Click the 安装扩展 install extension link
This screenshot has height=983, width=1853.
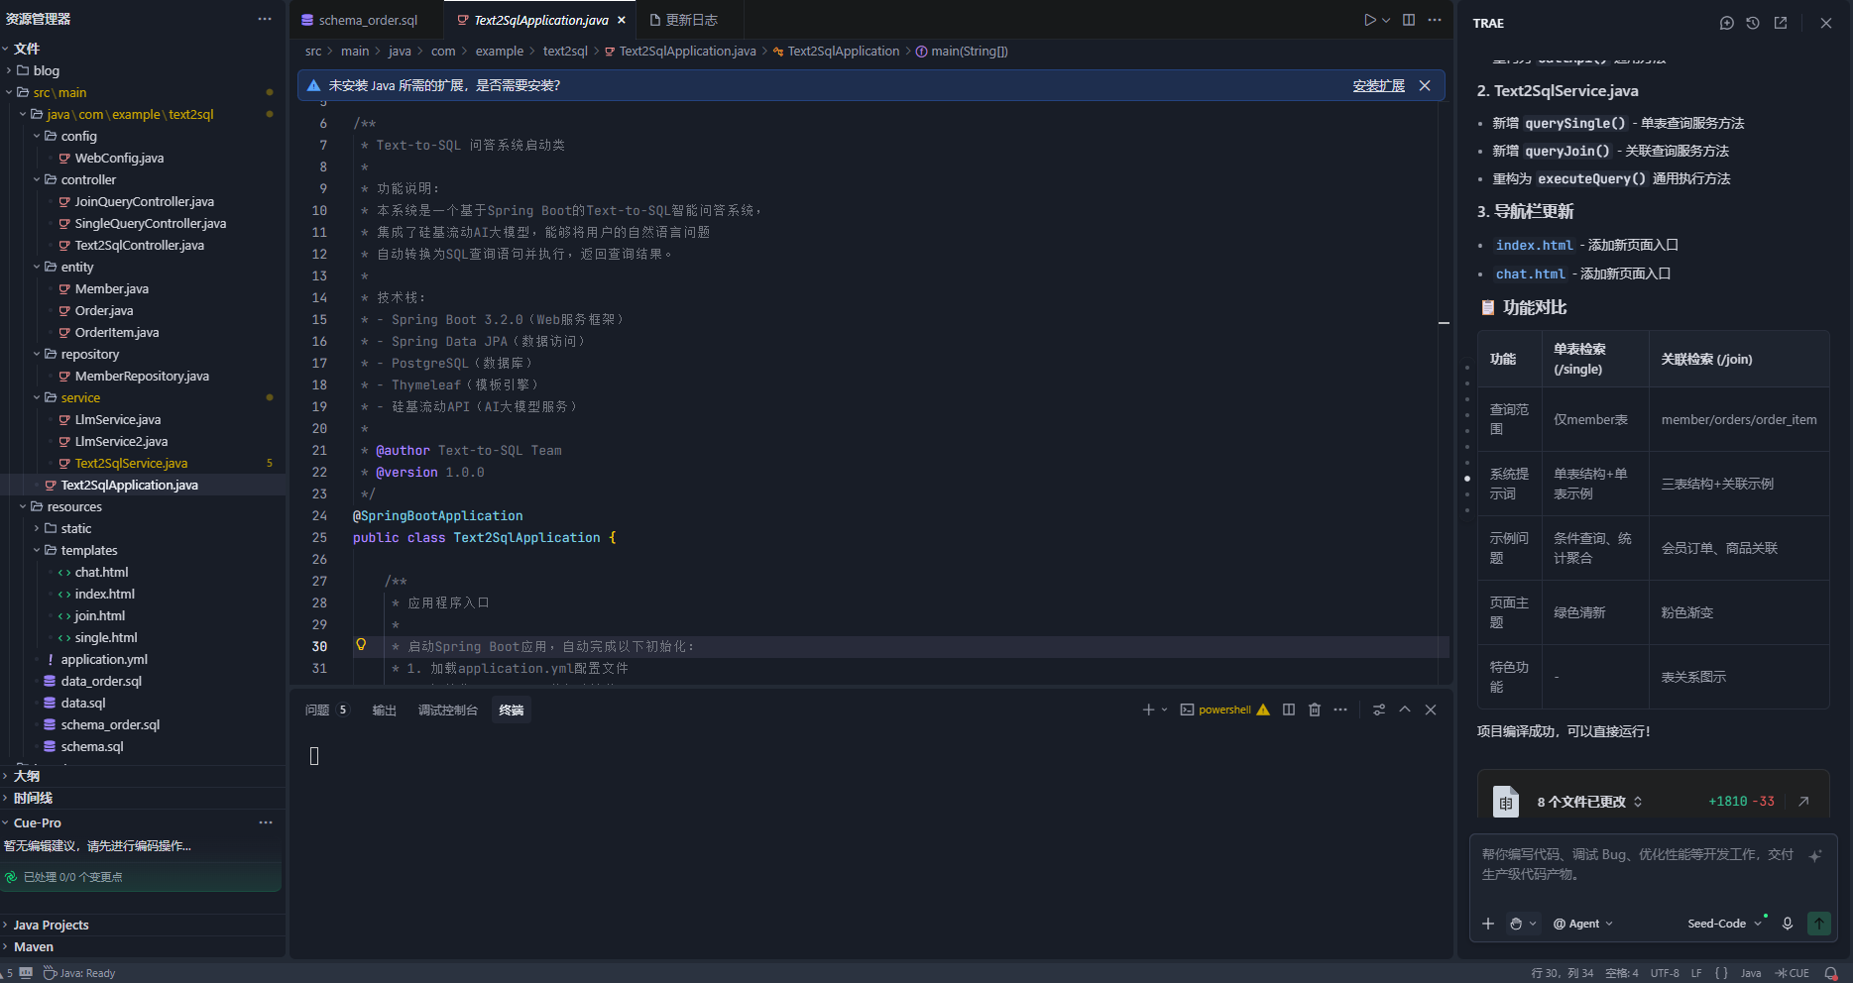click(1378, 86)
